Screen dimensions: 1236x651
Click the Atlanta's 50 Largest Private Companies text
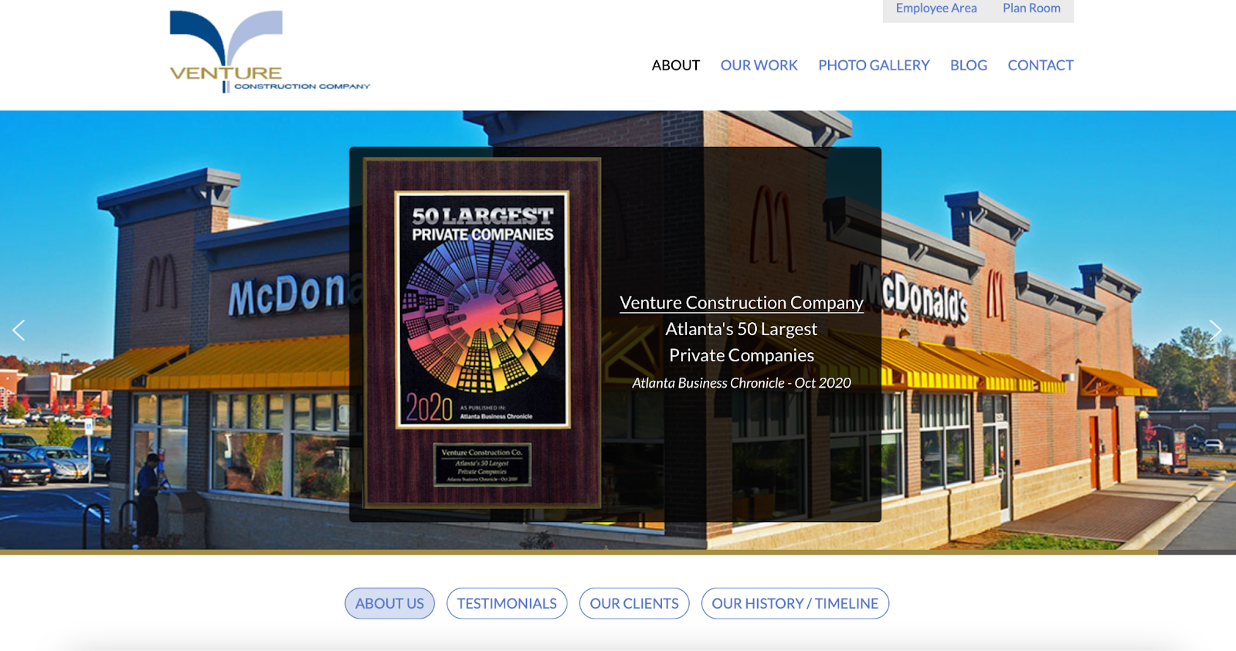click(x=742, y=342)
